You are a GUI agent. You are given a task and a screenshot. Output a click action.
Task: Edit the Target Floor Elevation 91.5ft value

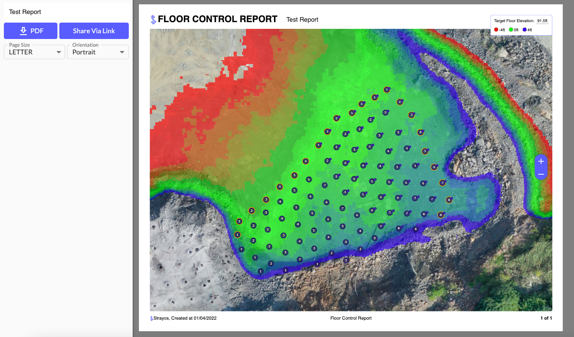coord(542,21)
